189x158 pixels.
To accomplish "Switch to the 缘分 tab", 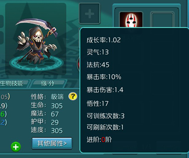I will pos(48,84).
